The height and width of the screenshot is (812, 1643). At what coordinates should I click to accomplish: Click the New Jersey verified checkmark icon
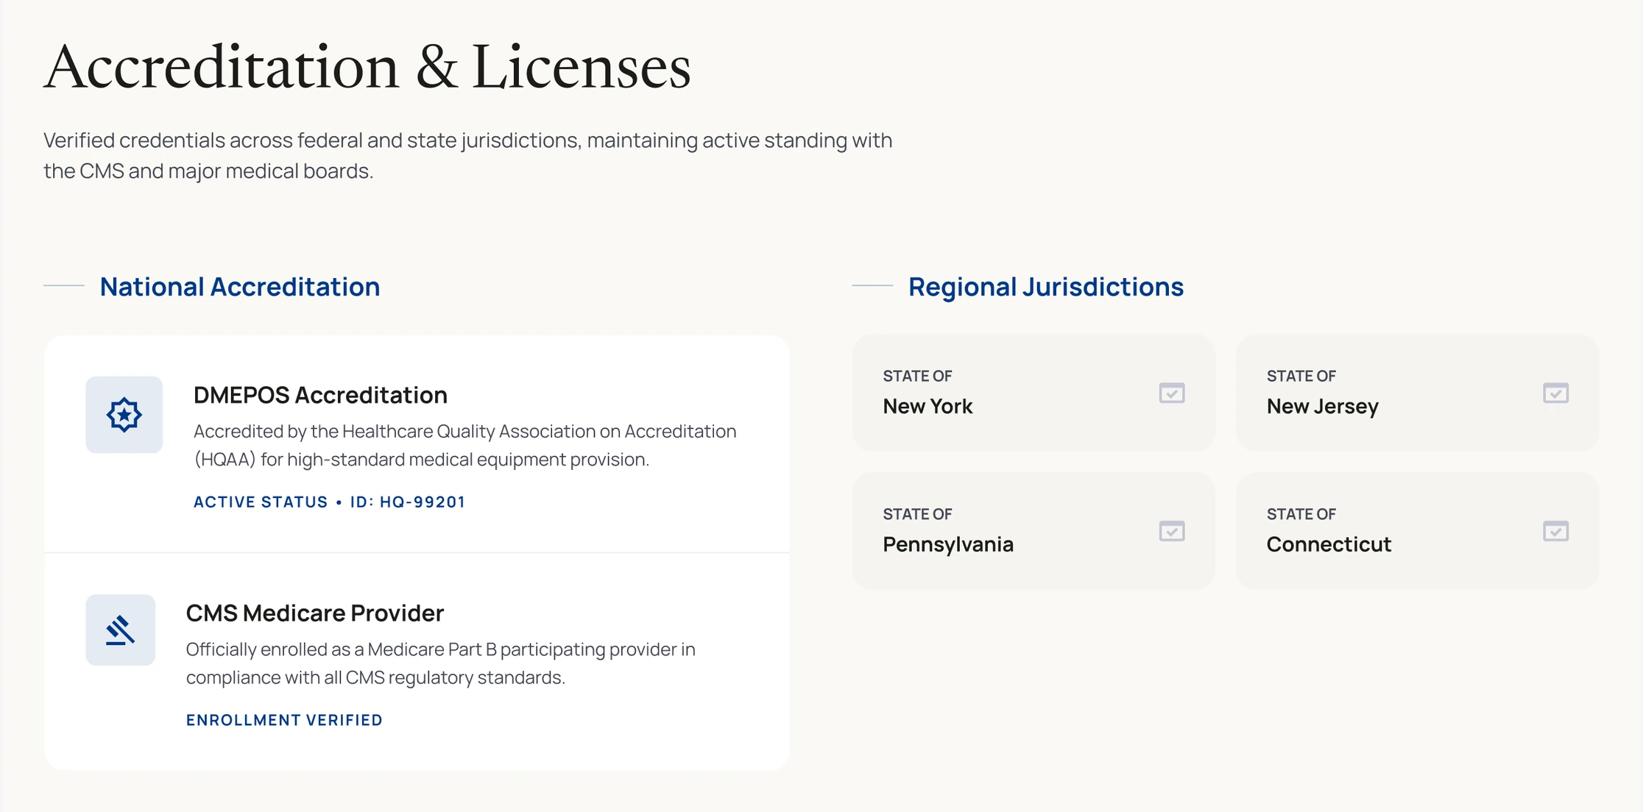(x=1555, y=393)
